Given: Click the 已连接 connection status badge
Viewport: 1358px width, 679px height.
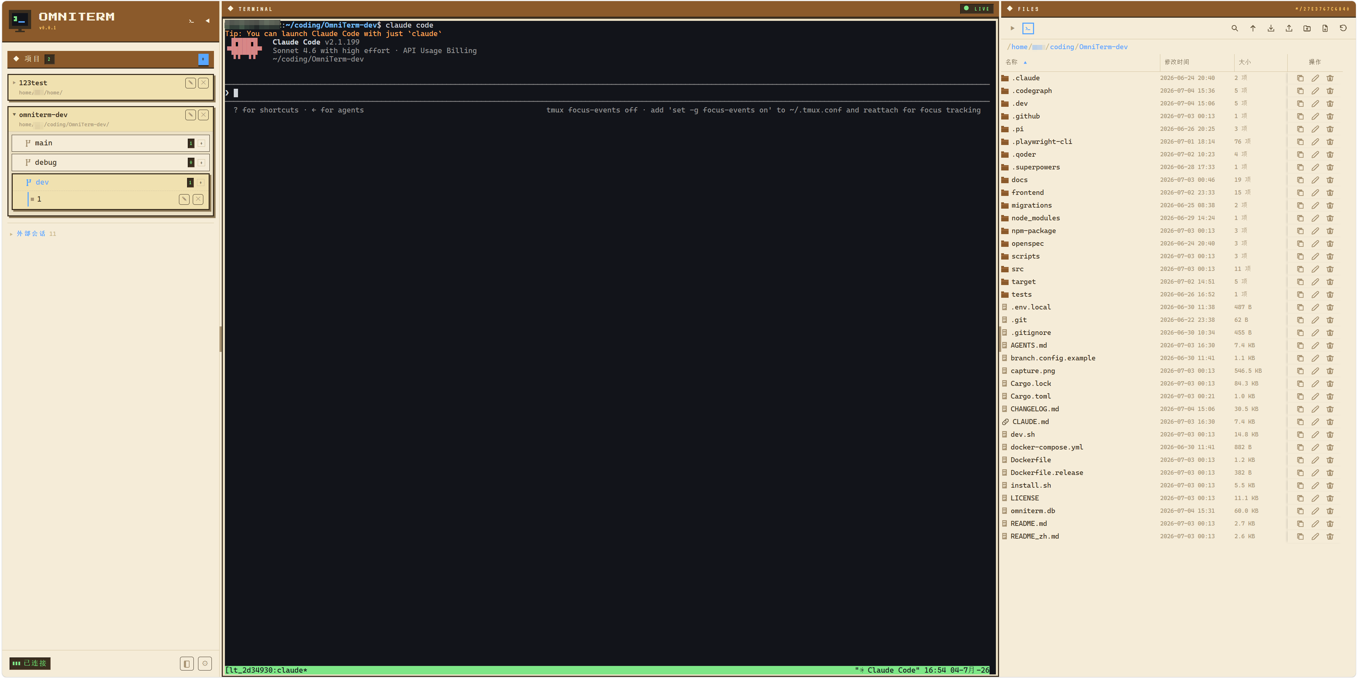Looking at the screenshot, I should pyautogui.click(x=30, y=664).
